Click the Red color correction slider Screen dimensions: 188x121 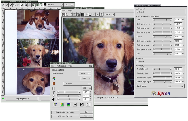163,20
